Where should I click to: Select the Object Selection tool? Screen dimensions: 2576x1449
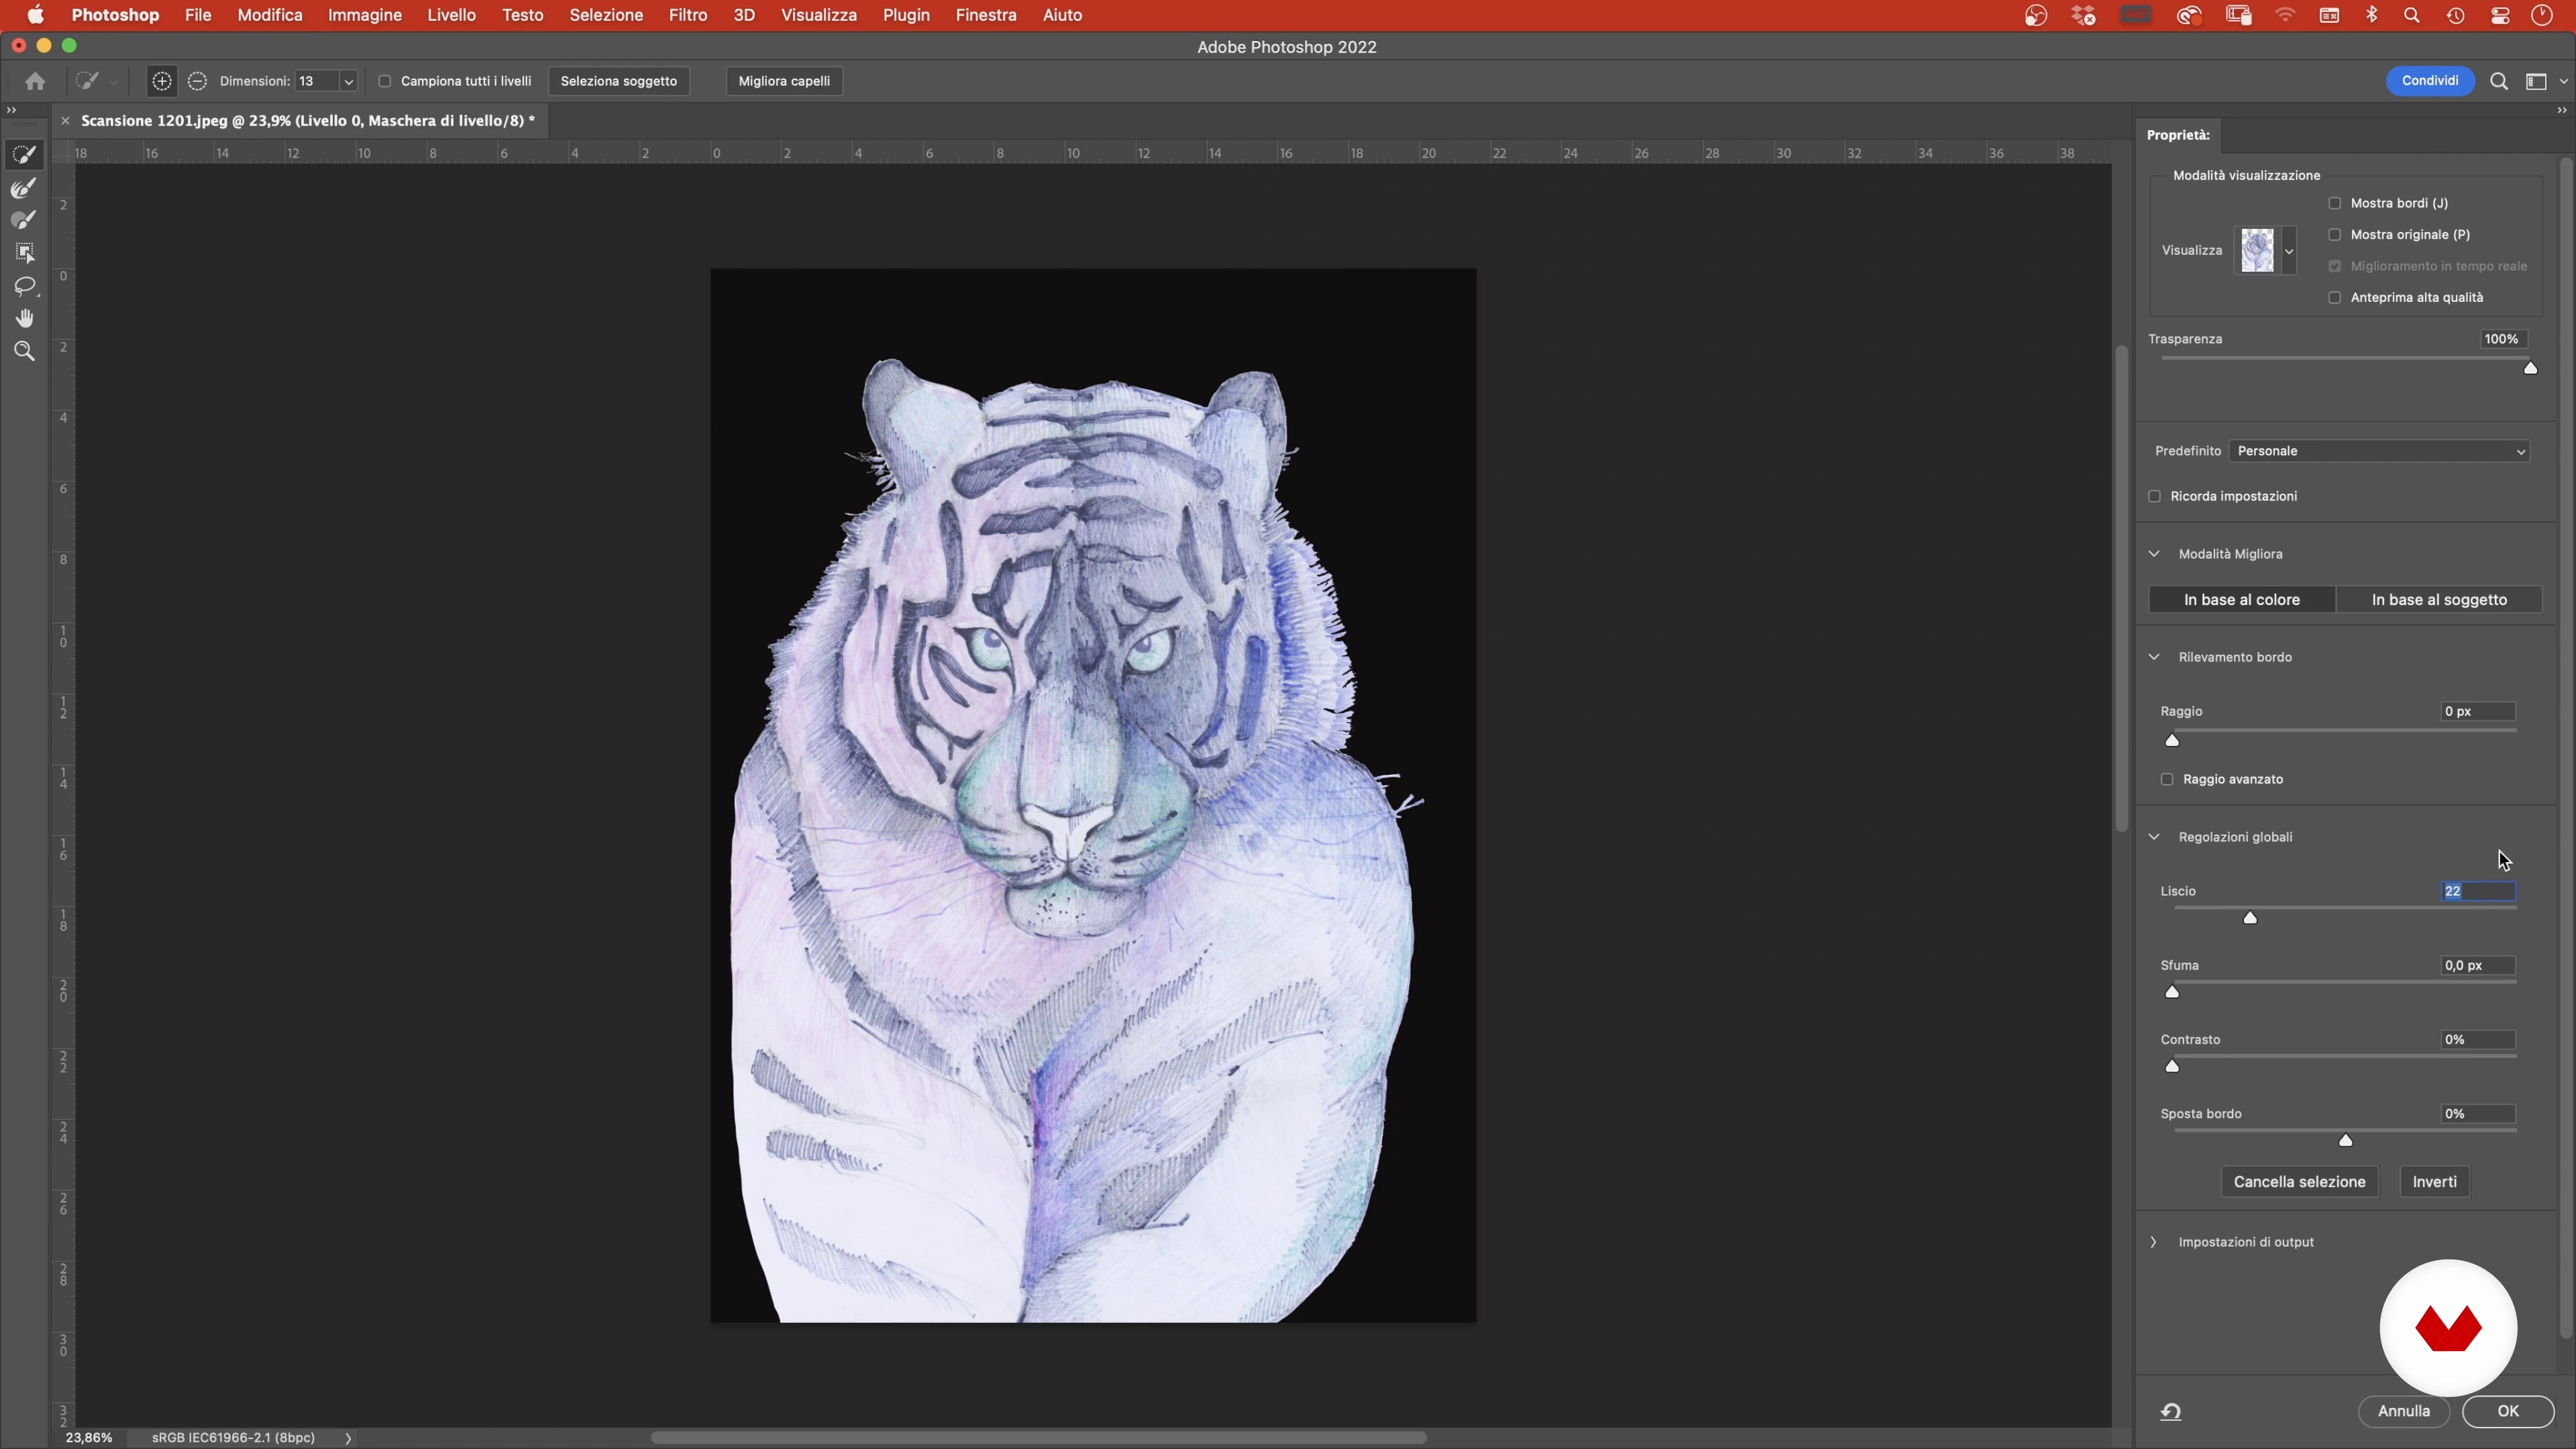(25, 253)
